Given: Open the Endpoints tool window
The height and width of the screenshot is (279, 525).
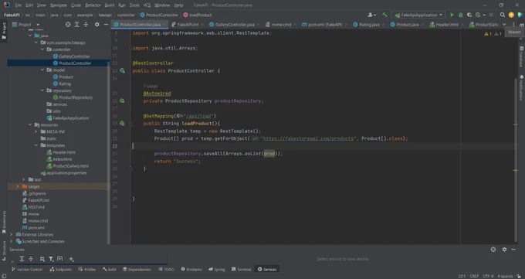Looking at the screenshot, I should point(61,269).
